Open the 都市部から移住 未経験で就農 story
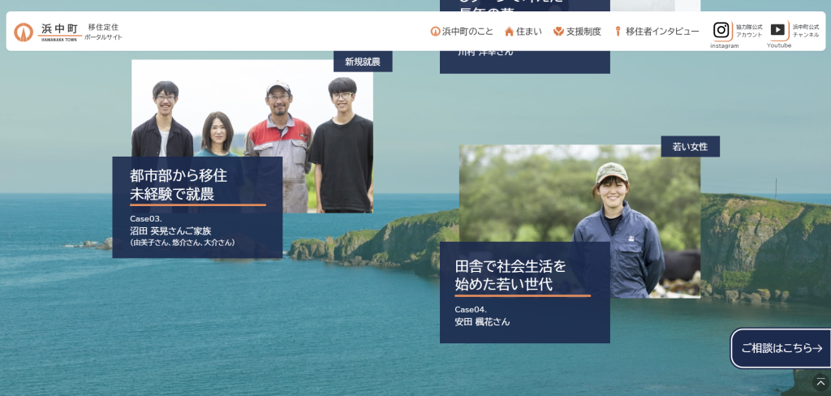Image resolution: width=831 pixels, height=396 pixels. (x=196, y=184)
